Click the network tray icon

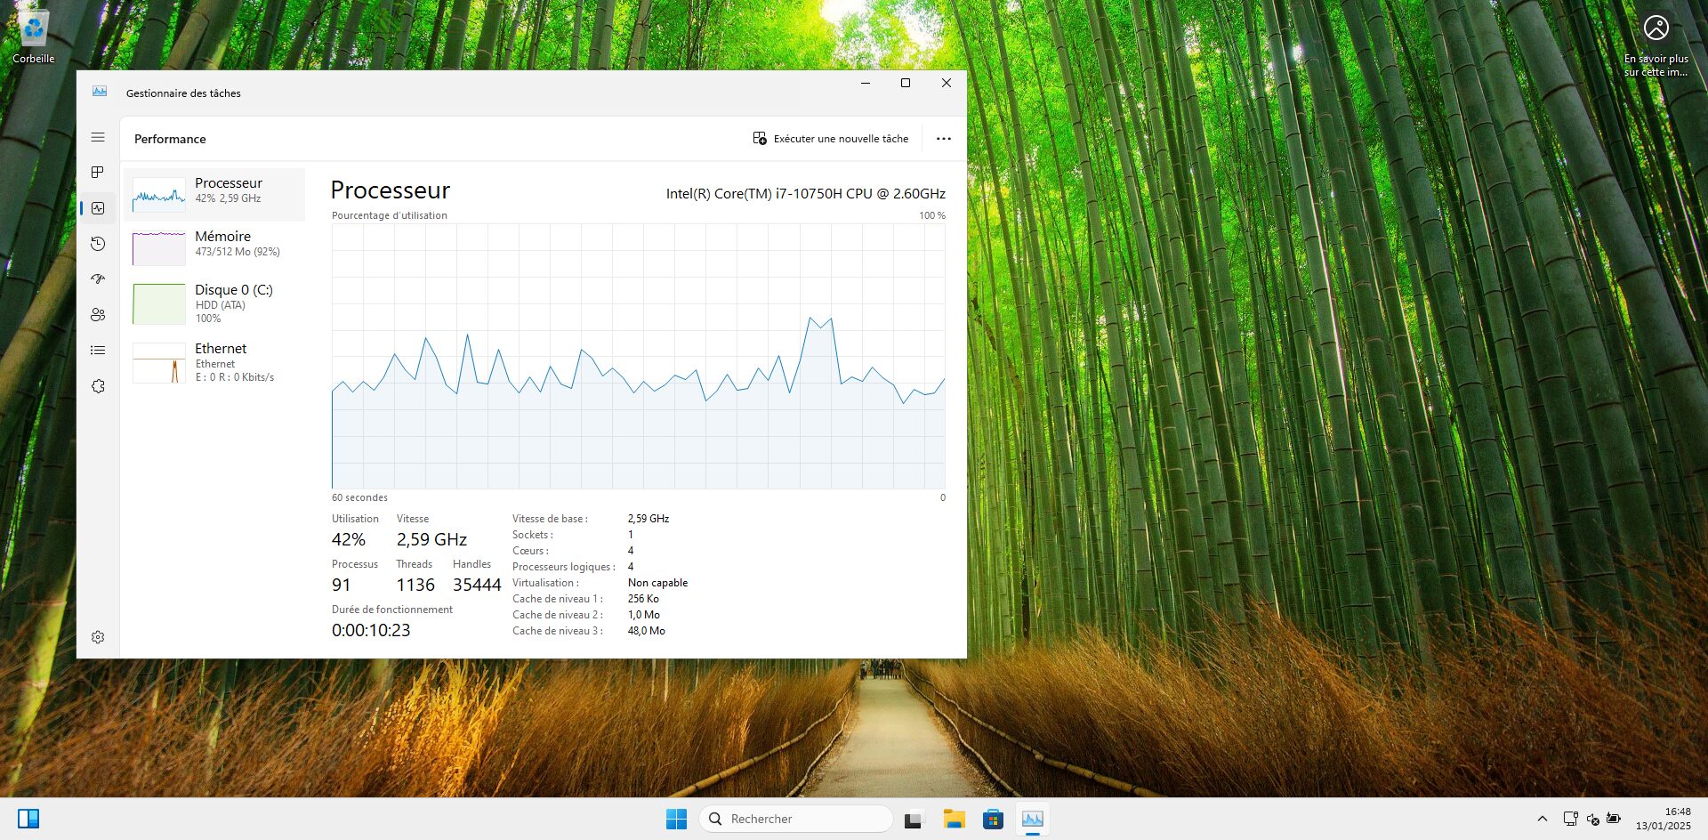pos(1570,819)
